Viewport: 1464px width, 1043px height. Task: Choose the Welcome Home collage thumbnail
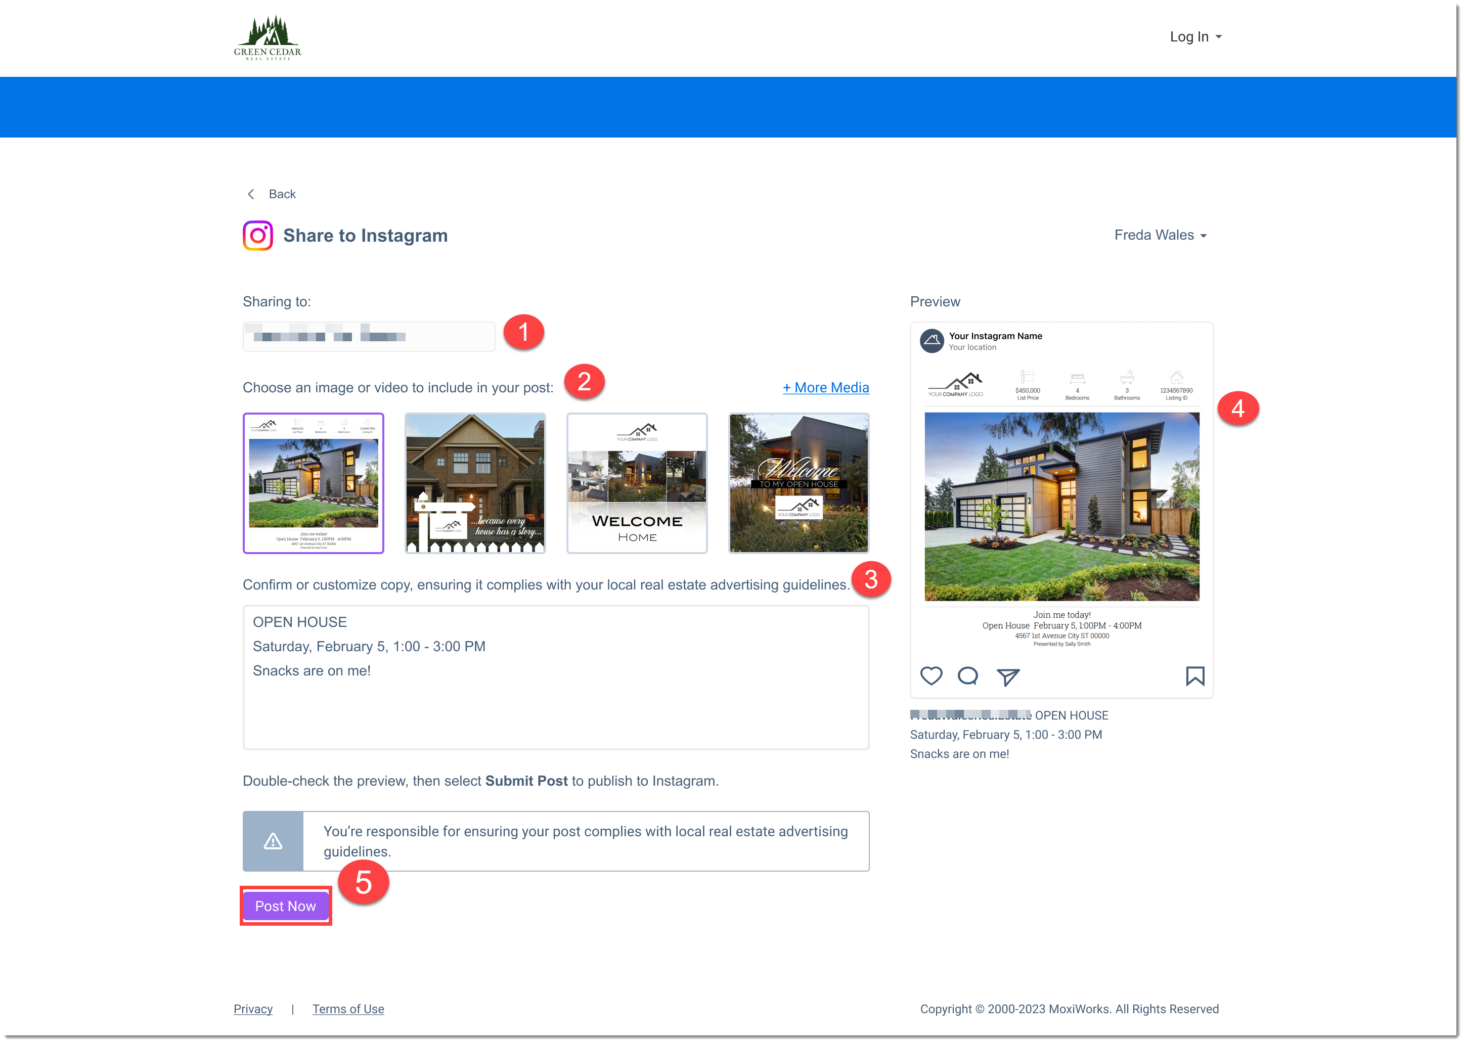(x=637, y=483)
